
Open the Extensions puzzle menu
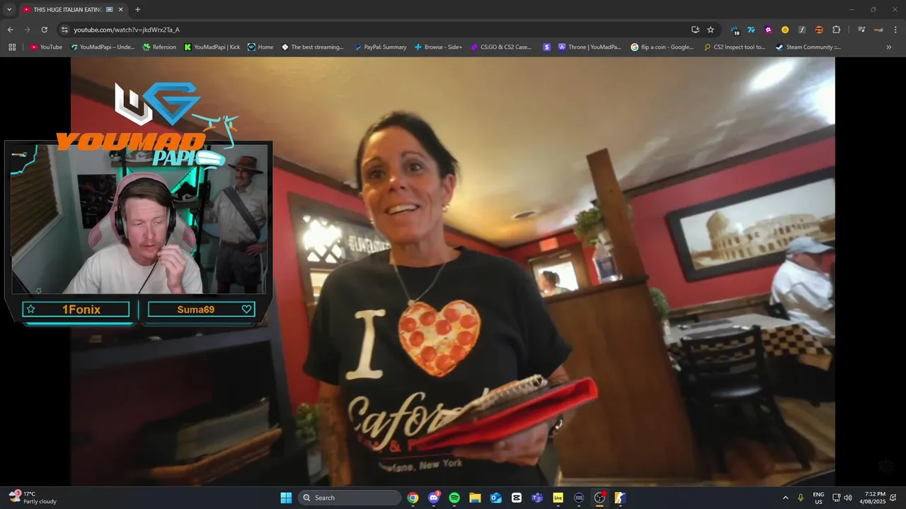pyautogui.click(x=836, y=30)
